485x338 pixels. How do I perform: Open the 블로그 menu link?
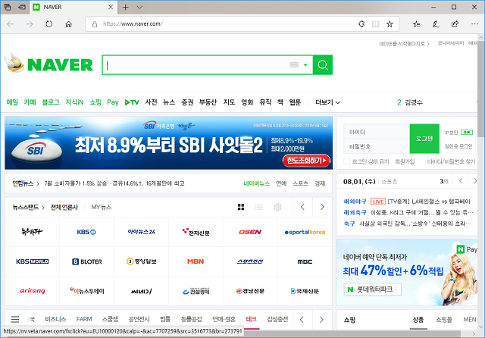tap(51, 102)
